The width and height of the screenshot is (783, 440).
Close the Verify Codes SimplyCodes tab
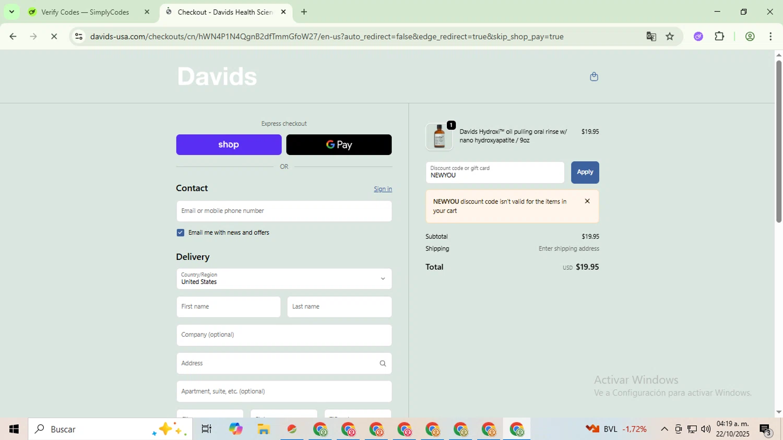coord(147,12)
